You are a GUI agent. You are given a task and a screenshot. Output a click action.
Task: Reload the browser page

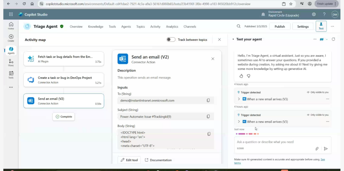coord(24,4)
